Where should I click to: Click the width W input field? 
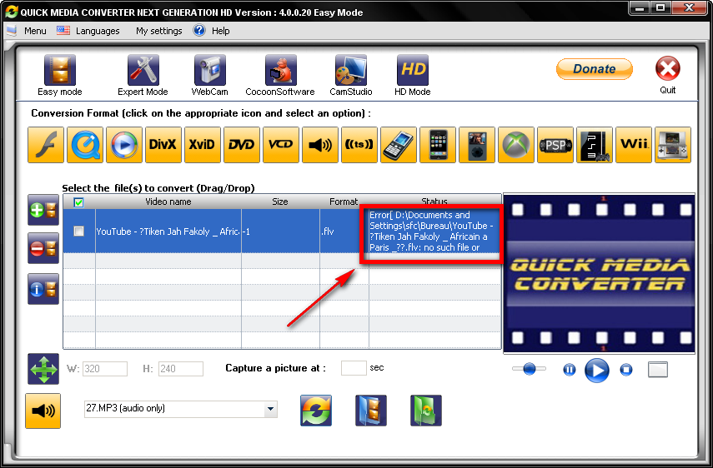pos(105,369)
